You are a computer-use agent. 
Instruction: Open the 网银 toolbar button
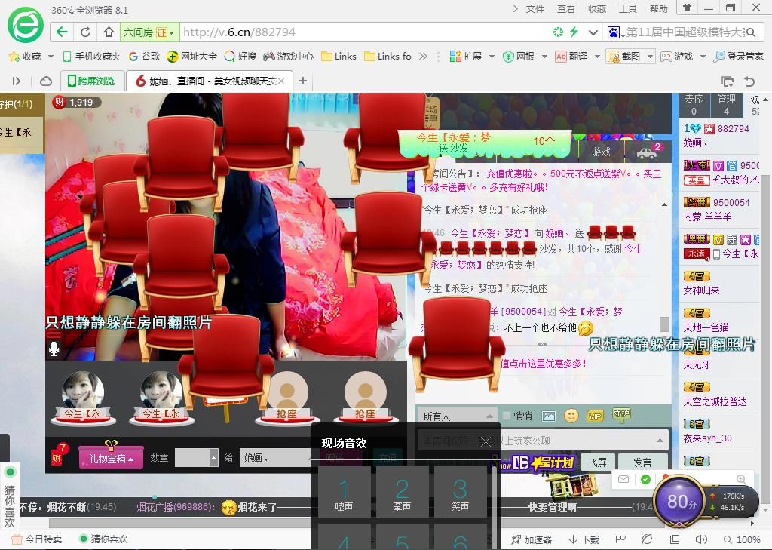click(x=519, y=56)
